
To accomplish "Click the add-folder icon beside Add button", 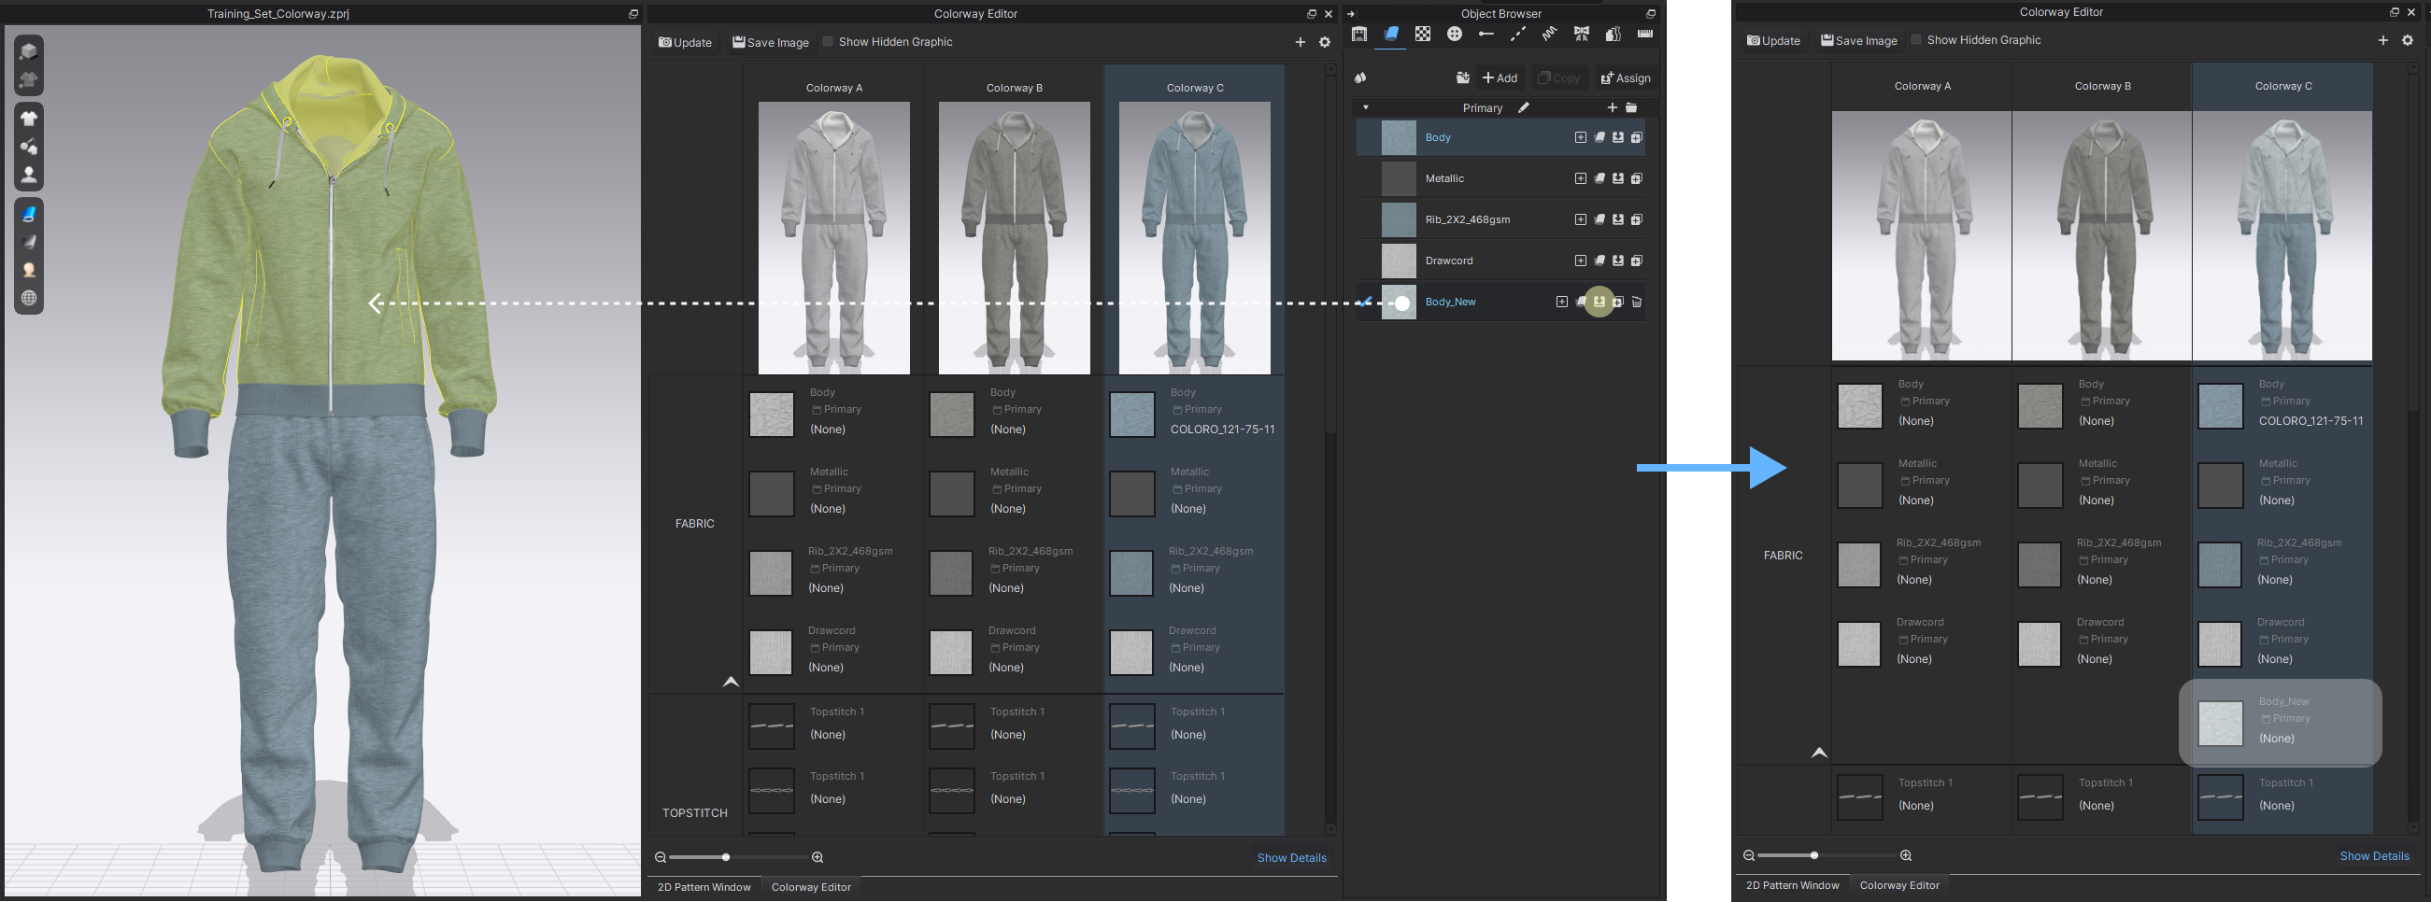I will pos(1462,78).
